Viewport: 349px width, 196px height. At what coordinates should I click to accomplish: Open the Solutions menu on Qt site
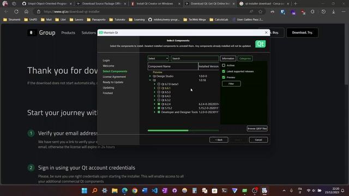(x=88, y=33)
